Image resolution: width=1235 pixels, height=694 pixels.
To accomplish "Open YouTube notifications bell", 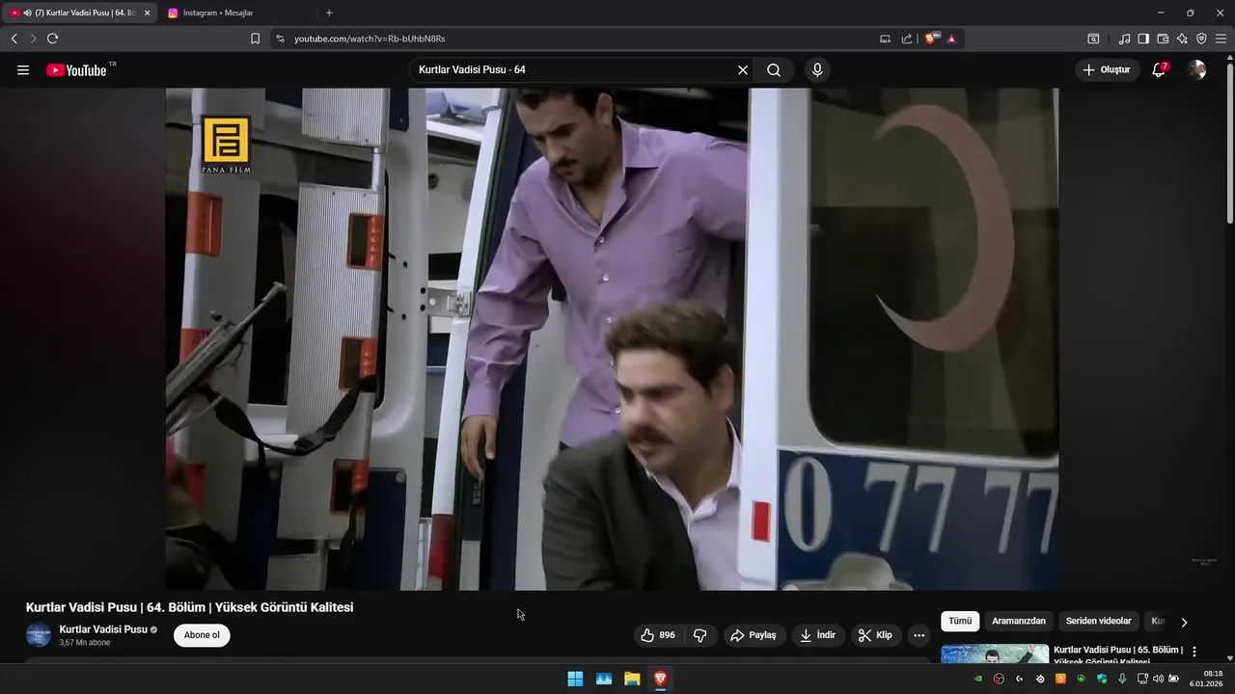I will (1160, 69).
